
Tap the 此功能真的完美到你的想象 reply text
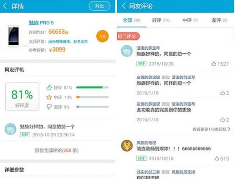(164, 110)
